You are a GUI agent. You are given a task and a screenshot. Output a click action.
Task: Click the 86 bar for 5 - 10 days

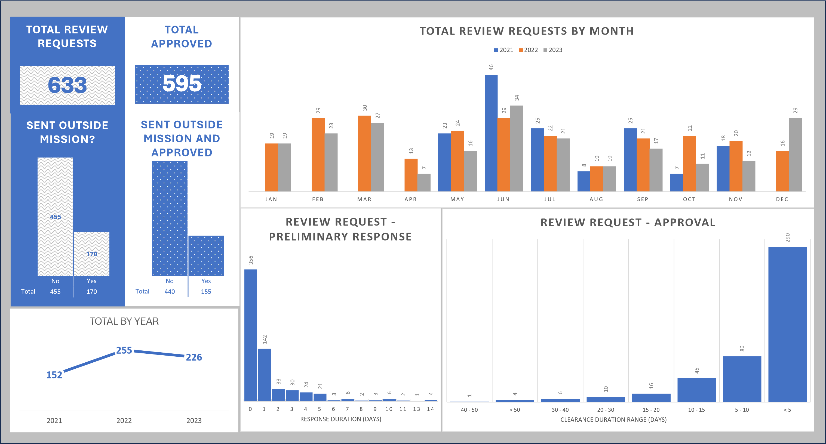click(742, 379)
